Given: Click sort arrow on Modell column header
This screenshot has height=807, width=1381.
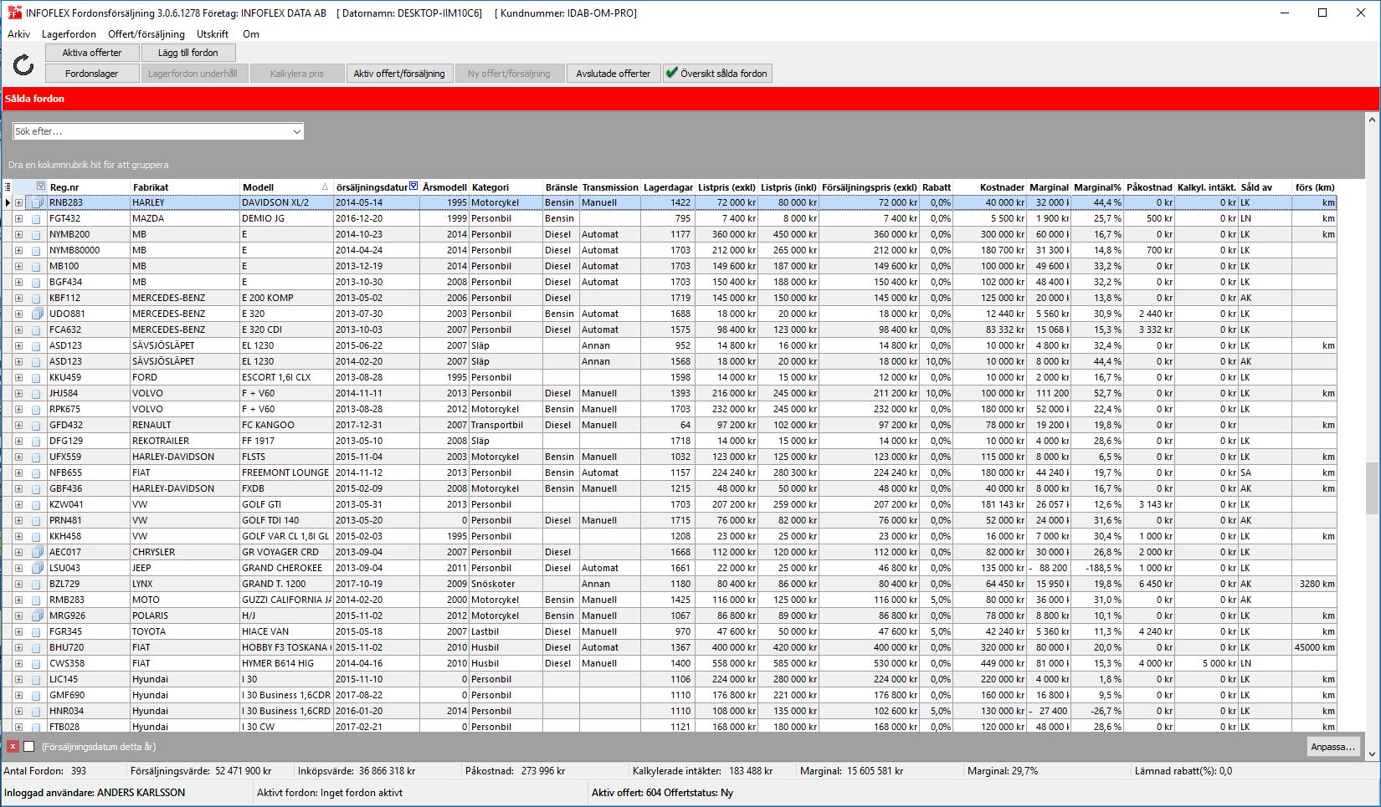Looking at the screenshot, I should pos(325,187).
